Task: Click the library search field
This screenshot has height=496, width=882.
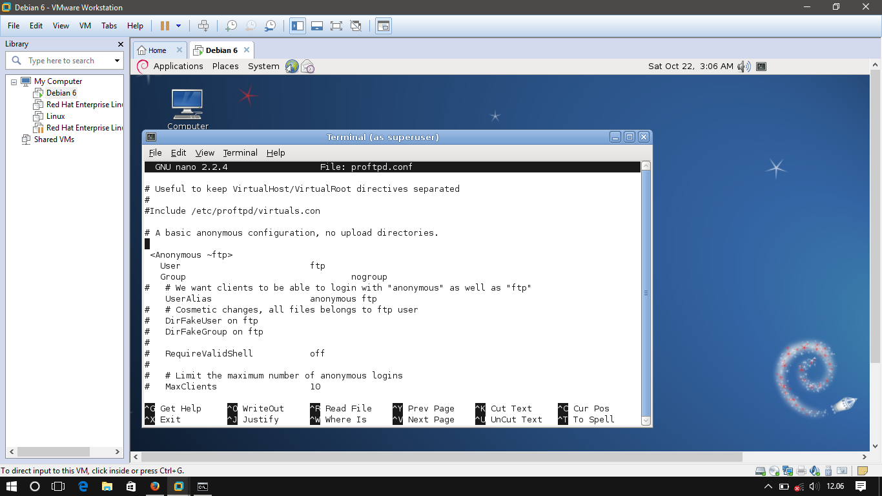Action: tap(65, 61)
